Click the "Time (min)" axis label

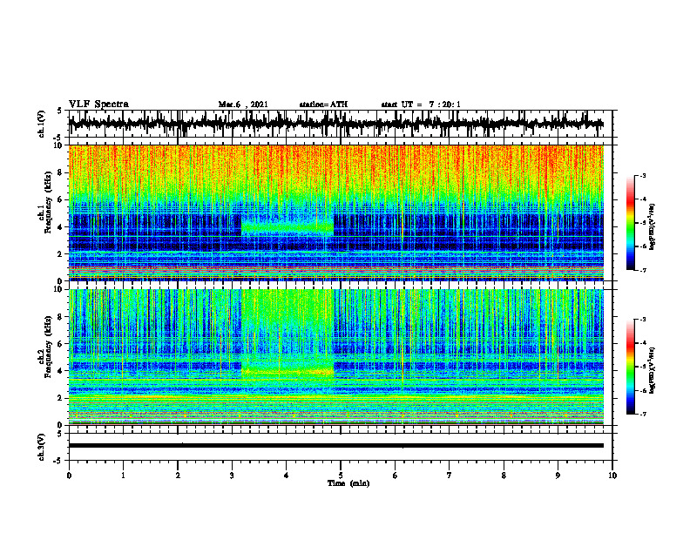[x=348, y=483]
